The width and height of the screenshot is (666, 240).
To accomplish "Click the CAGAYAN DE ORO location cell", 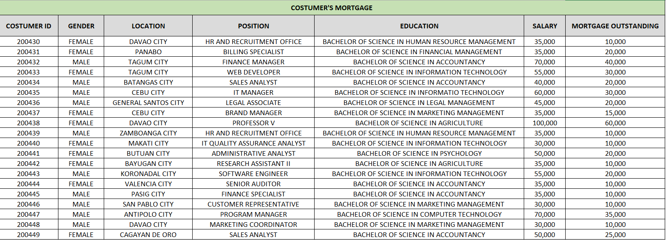I will point(148,234).
